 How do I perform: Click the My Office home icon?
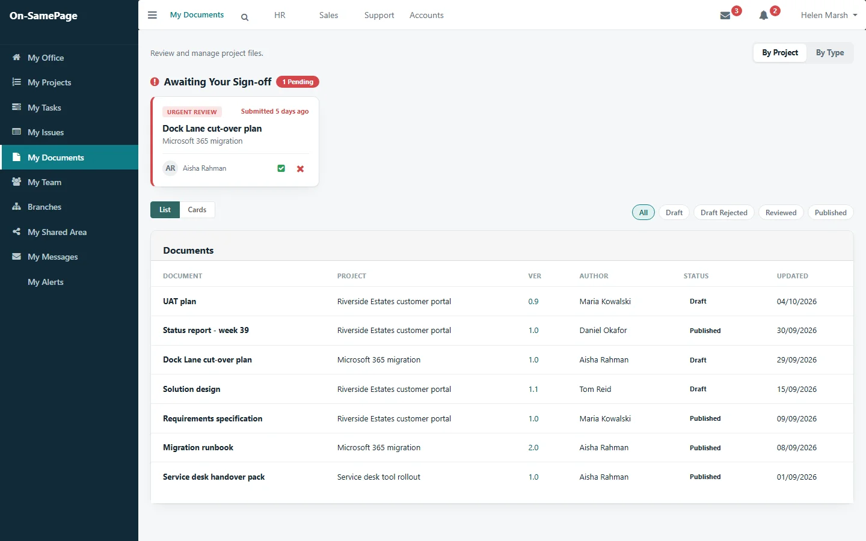(x=16, y=57)
